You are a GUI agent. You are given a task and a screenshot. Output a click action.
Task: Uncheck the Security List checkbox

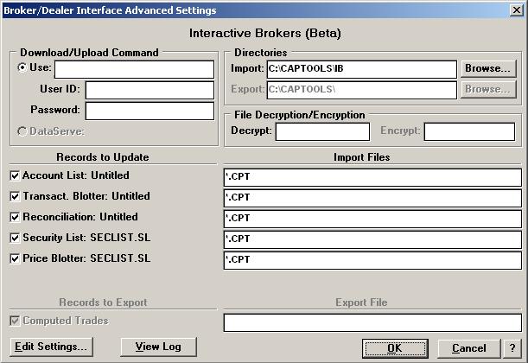[x=15, y=238]
